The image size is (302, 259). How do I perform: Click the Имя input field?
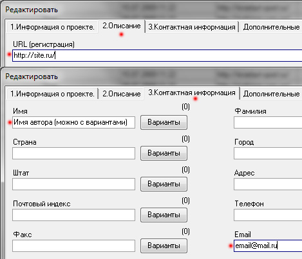pyautogui.click(x=73, y=122)
